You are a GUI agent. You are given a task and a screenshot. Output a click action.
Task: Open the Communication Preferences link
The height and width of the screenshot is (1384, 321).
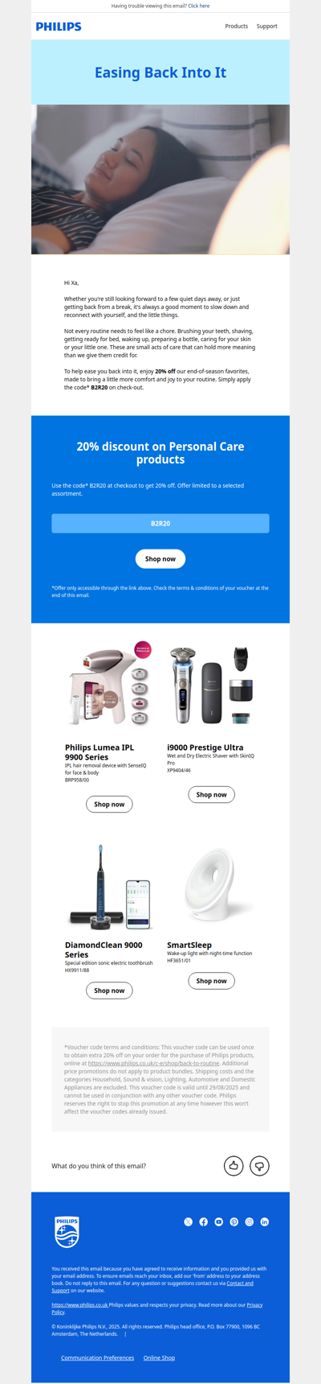click(98, 1357)
